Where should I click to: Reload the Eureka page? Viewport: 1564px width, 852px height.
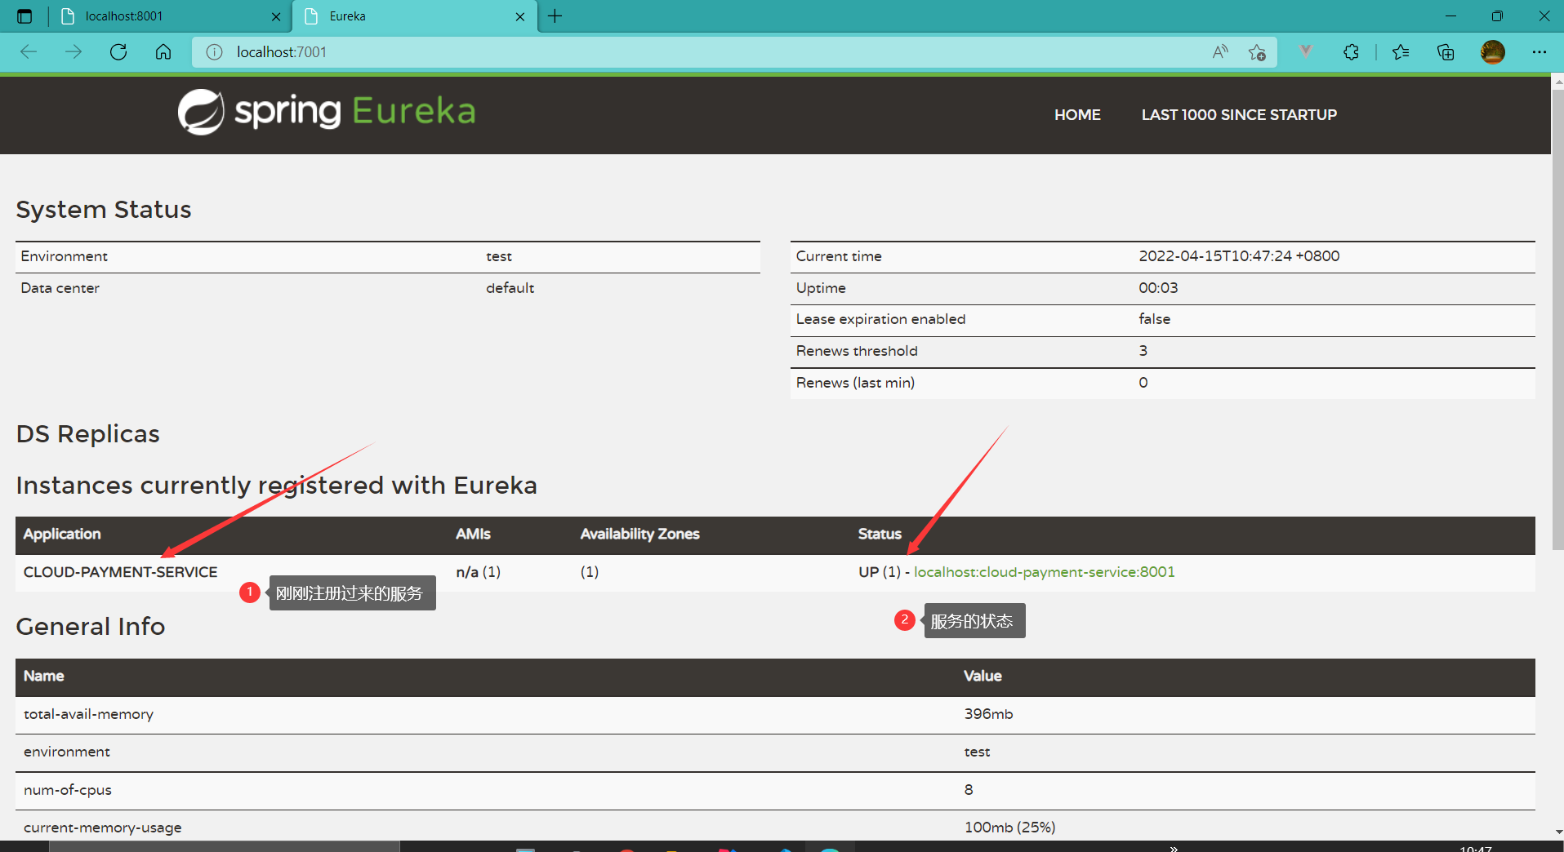click(118, 52)
